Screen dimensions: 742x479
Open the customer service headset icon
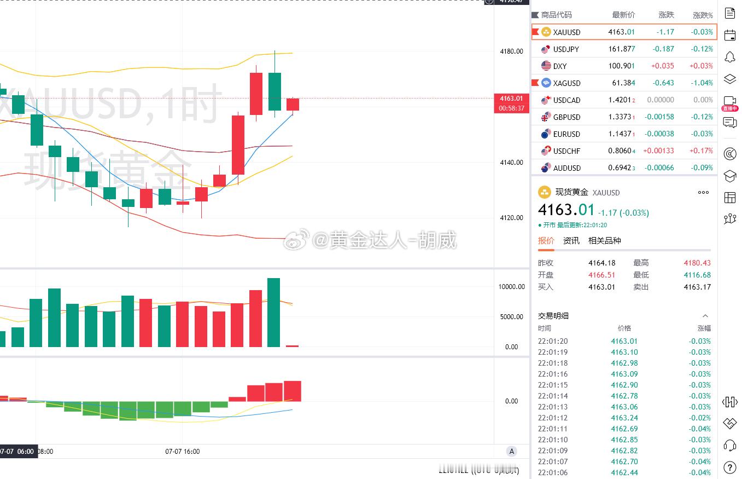pyautogui.click(x=729, y=445)
